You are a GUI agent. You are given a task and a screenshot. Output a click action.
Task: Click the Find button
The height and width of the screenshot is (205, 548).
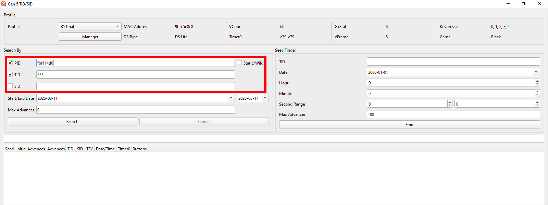(409, 124)
